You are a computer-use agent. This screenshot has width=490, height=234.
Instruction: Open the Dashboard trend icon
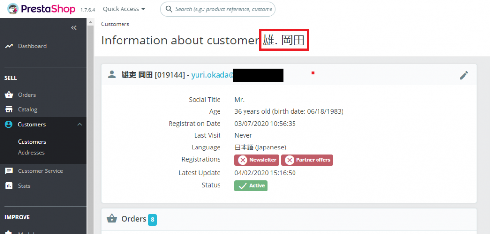click(9, 46)
